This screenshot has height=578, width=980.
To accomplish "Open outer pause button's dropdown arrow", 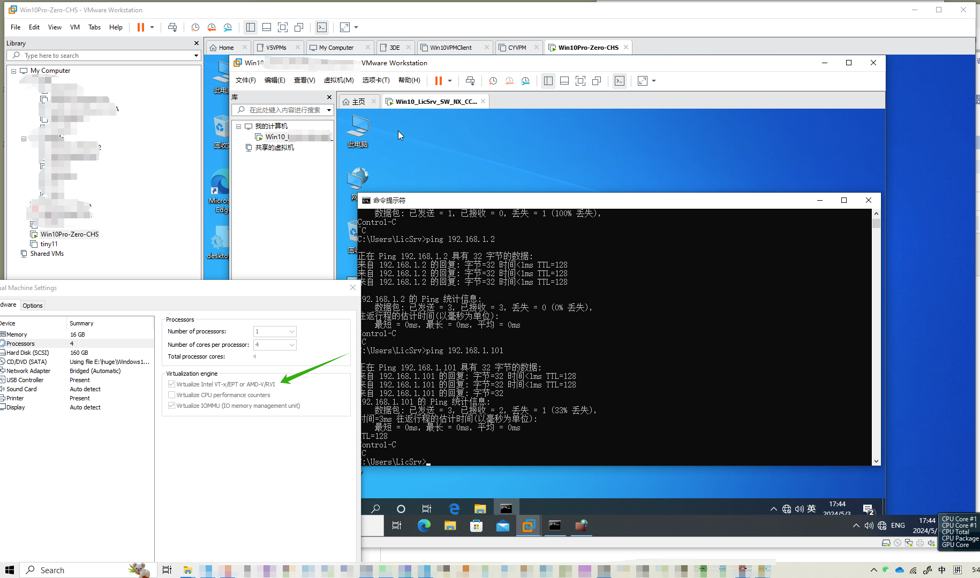I will click(x=152, y=27).
